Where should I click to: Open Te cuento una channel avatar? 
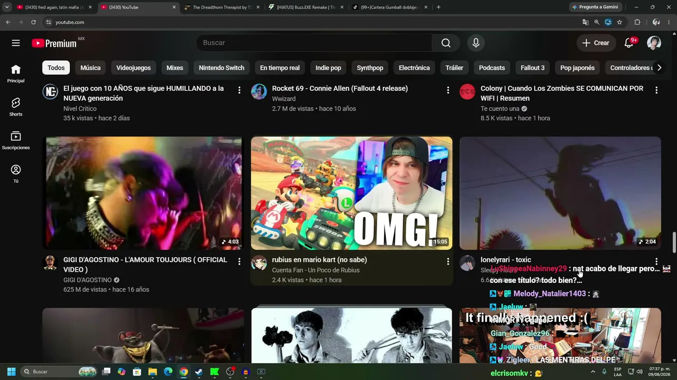[467, 91]
